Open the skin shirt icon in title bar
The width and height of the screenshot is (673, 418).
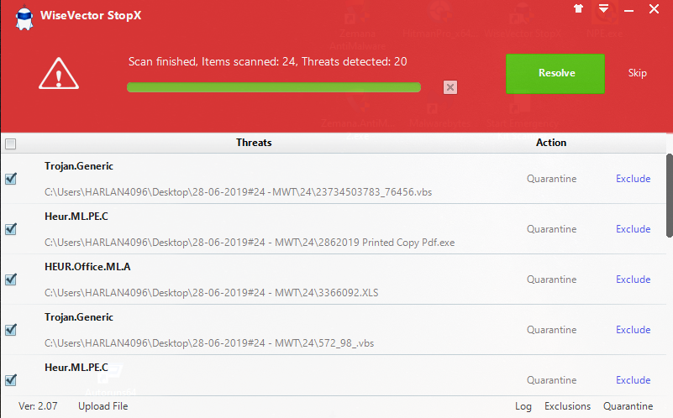(x=579, y=8)
